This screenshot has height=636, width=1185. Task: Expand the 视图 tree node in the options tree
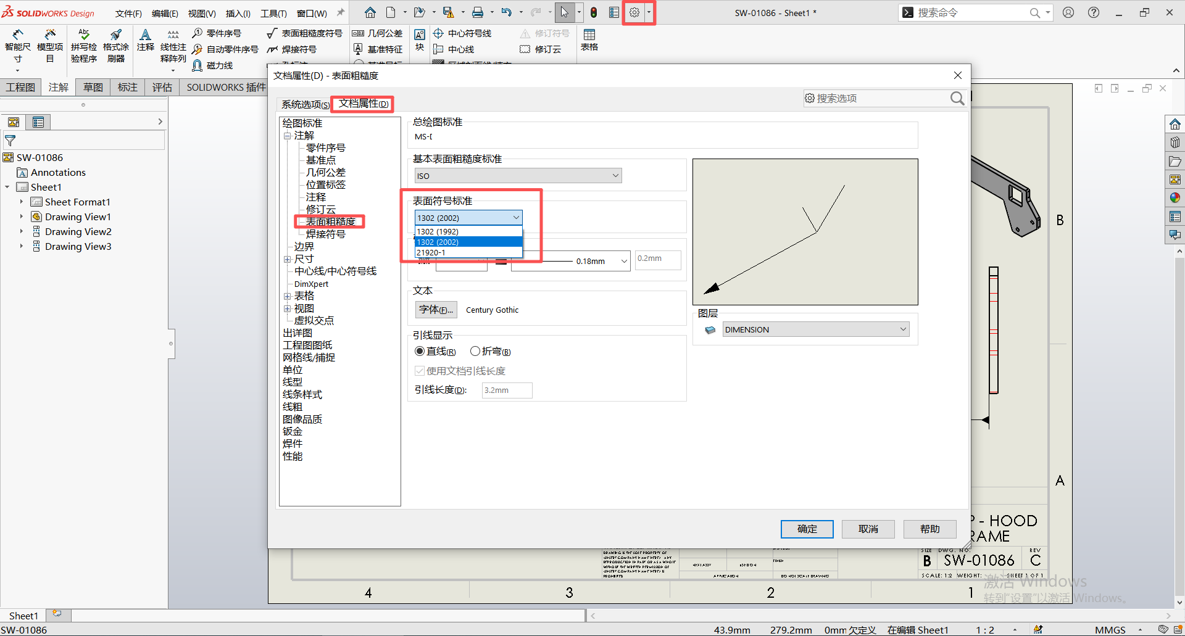(x=287, y=308)
